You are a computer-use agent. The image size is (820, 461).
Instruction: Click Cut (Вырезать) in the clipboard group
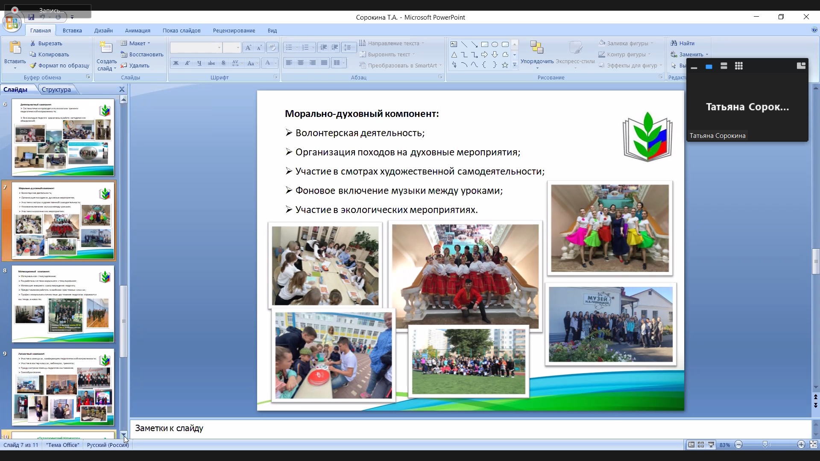point(46,43)
